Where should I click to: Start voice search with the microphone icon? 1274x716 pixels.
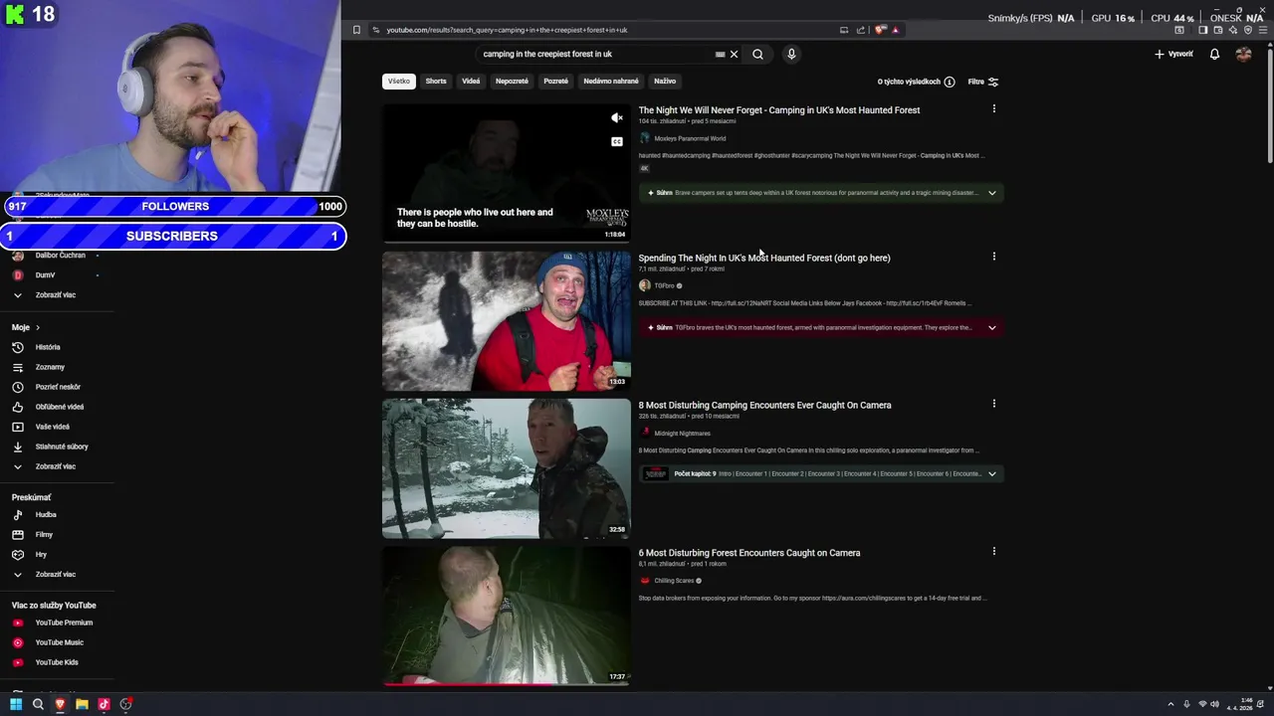[x=791, y=55]
